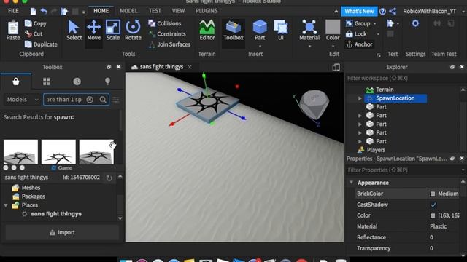Open the Models category dropdown
The image size is (467, 262).
(x=23, y=100)
